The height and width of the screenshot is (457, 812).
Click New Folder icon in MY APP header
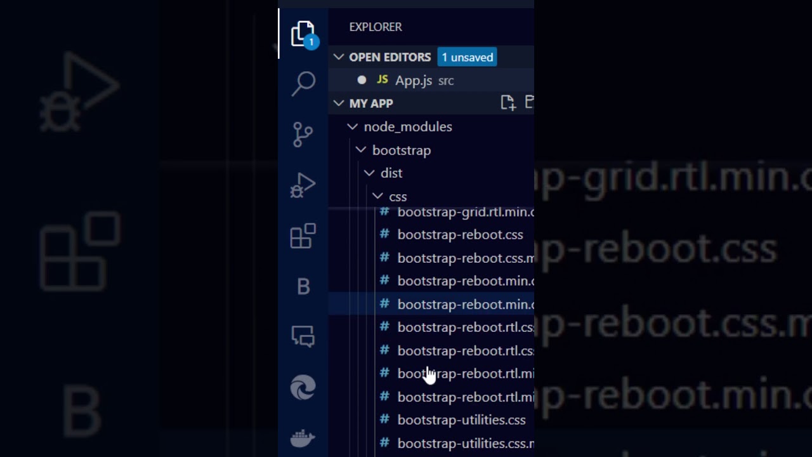[x=529, y=103]
